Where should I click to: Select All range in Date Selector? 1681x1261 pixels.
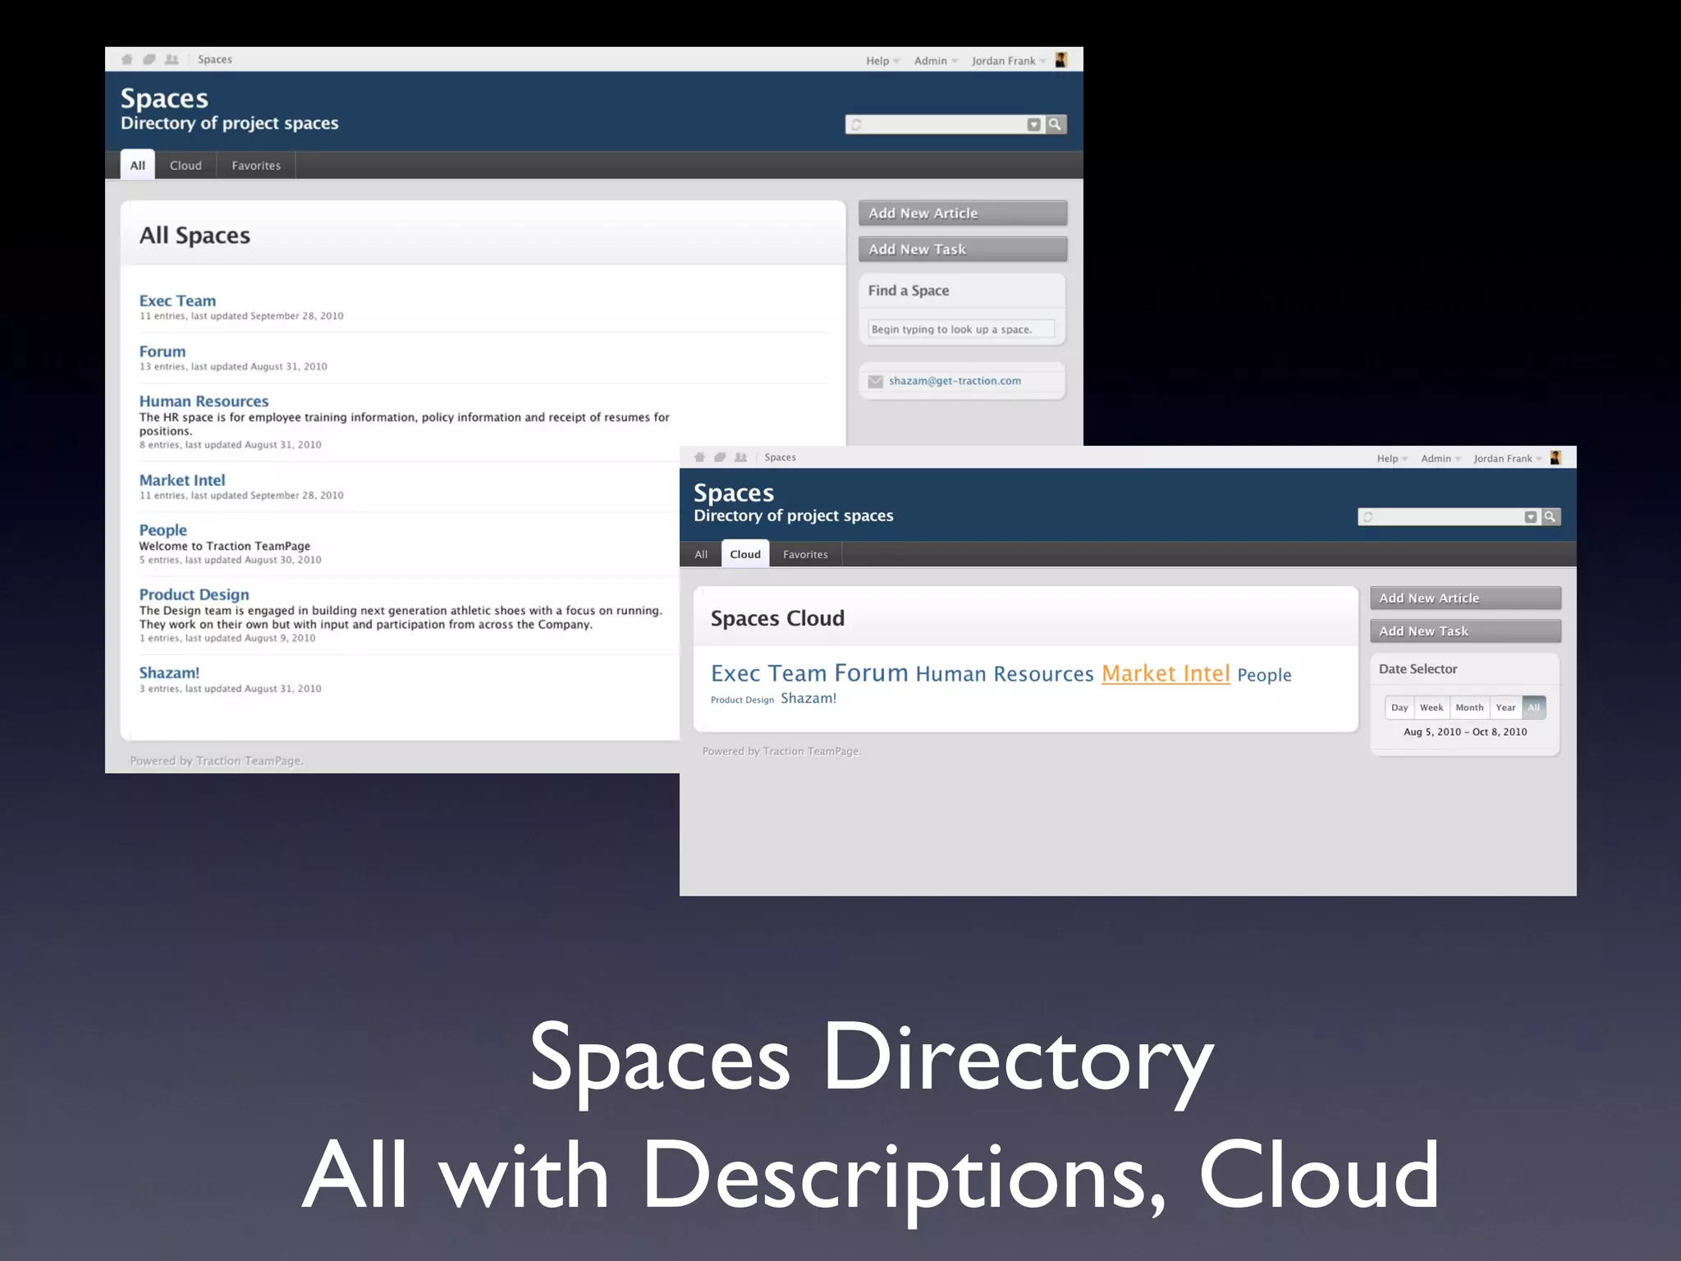[x=1533, y=708]
